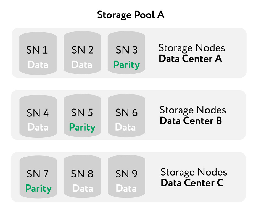Viewport: 256px width, 212px height.
Task: Click the SN 9 Data storage node
Action: (126, 176)
